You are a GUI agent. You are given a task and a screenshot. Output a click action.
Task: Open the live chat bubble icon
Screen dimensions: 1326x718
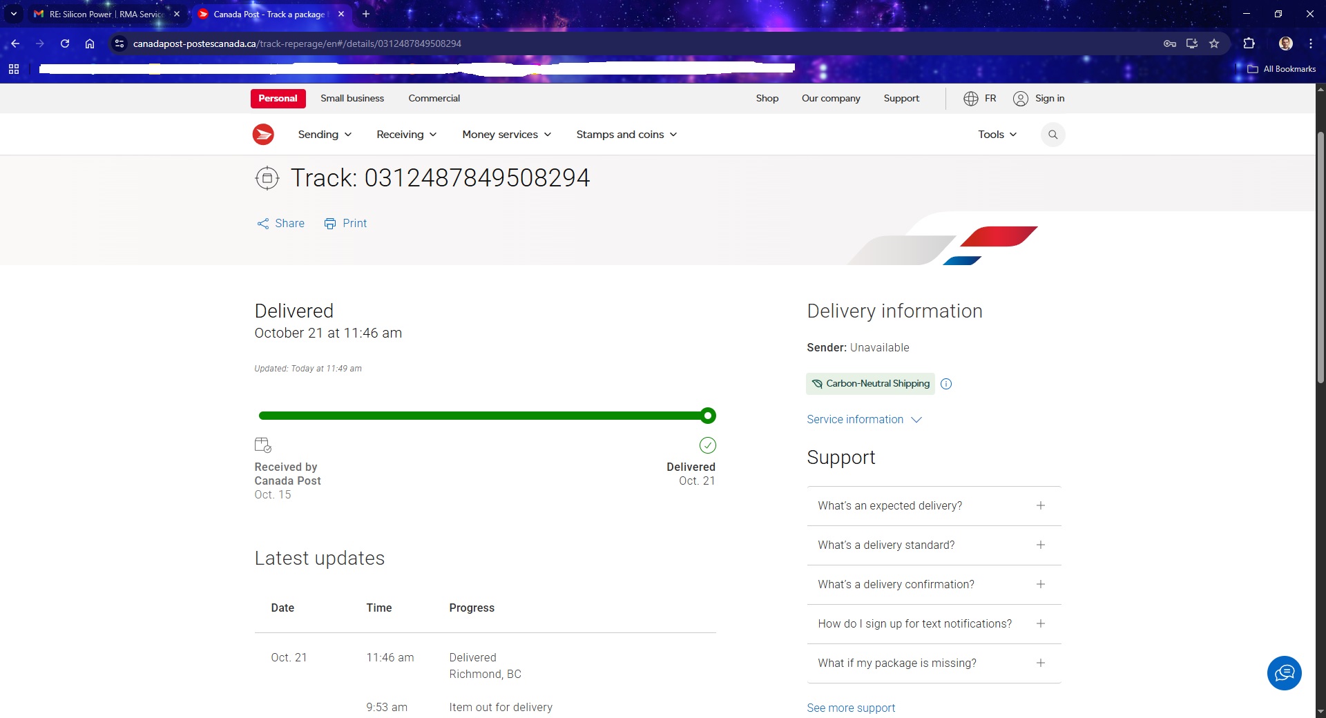click(x=1284, y=672)
